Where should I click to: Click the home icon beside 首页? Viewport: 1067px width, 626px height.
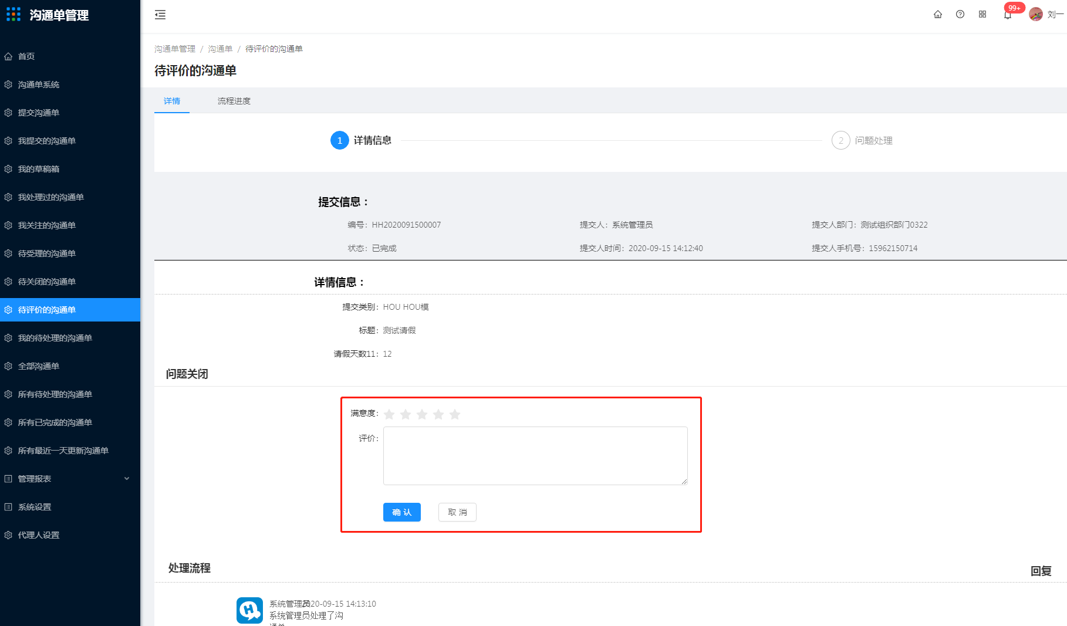(8, 56)
